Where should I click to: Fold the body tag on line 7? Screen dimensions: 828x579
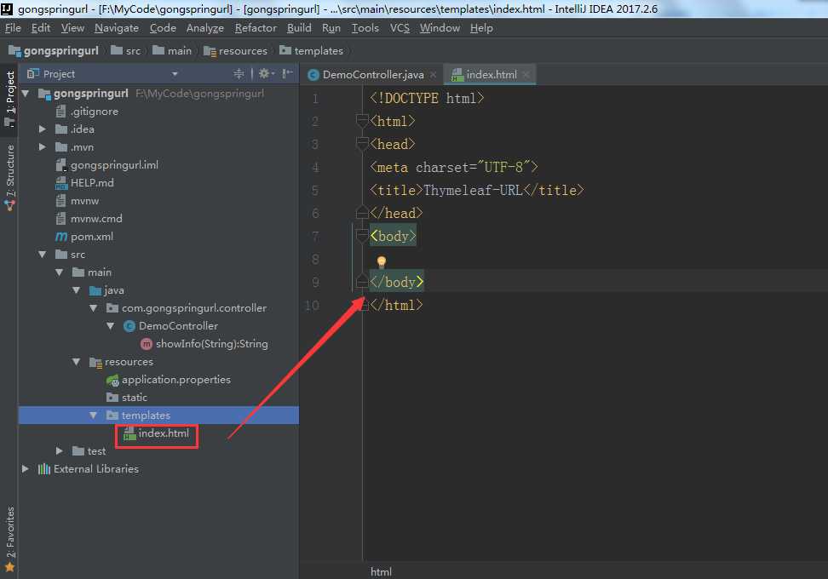pos(362,236)
